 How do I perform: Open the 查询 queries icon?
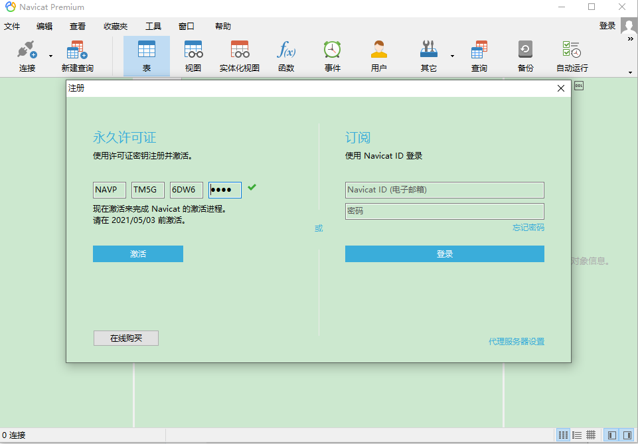click(479, 56)
